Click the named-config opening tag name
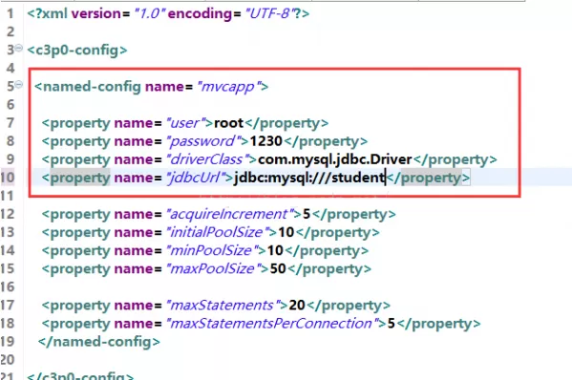Viewport: 572px width, 380px height. click(92, 87)
